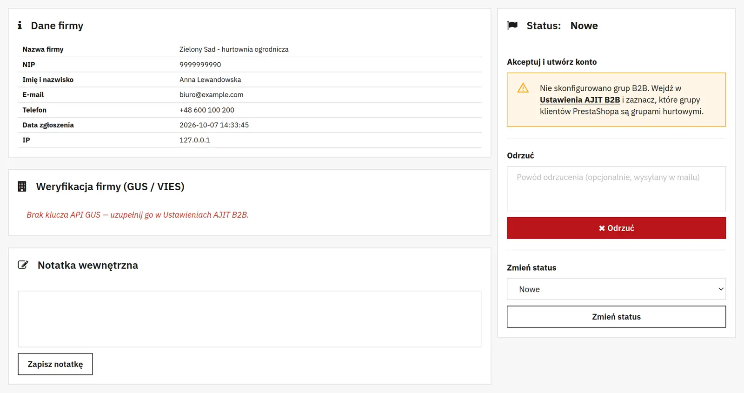744x393 pixels.
Task: Select the company name Zielony Sad - hurtownia ogrodnicza
Action: tap(234, 49)
